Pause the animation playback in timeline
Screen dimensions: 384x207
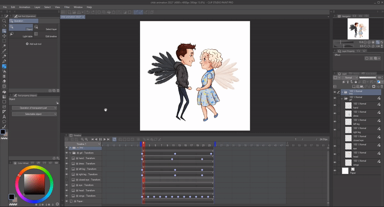(x=101, y=139)
